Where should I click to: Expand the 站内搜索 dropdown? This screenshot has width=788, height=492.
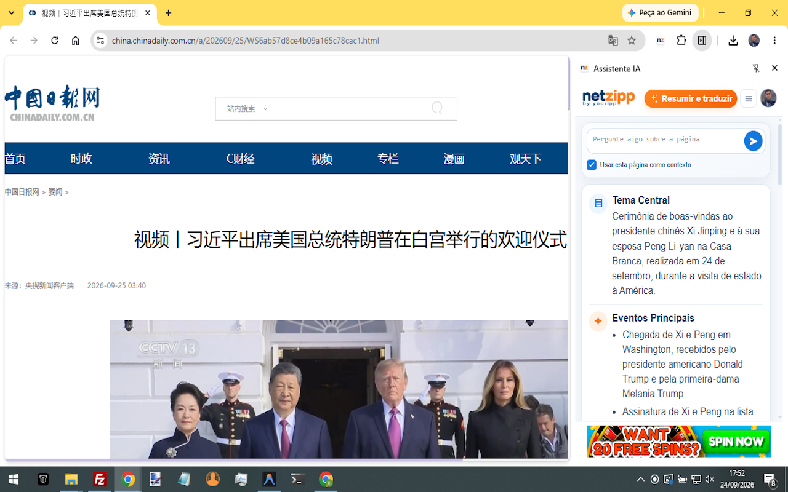(x=247, y=109)
